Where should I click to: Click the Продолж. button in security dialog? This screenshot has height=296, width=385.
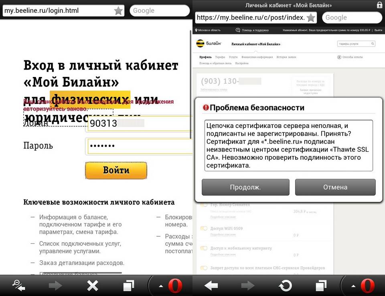(245, 187)
